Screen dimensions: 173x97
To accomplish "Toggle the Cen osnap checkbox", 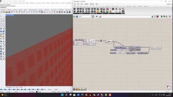I will (18, 89).
